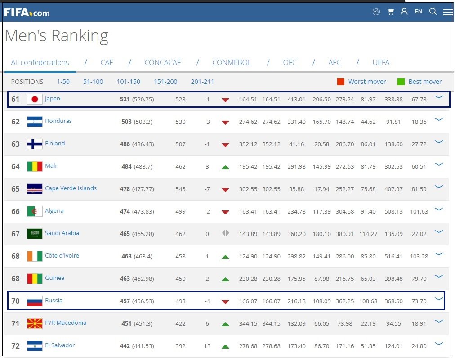Switch to the UEFA tab
The height and width of the screenshot is (358, 455).
click(x=381, y=62)
